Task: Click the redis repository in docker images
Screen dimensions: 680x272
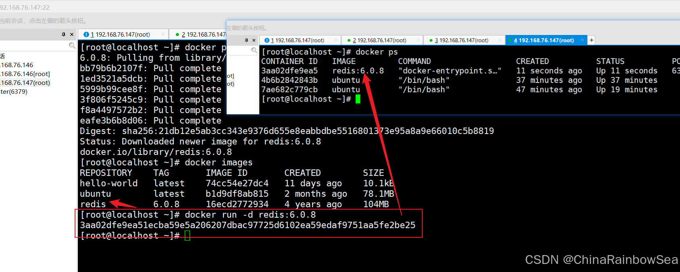Action: point(93,204)
